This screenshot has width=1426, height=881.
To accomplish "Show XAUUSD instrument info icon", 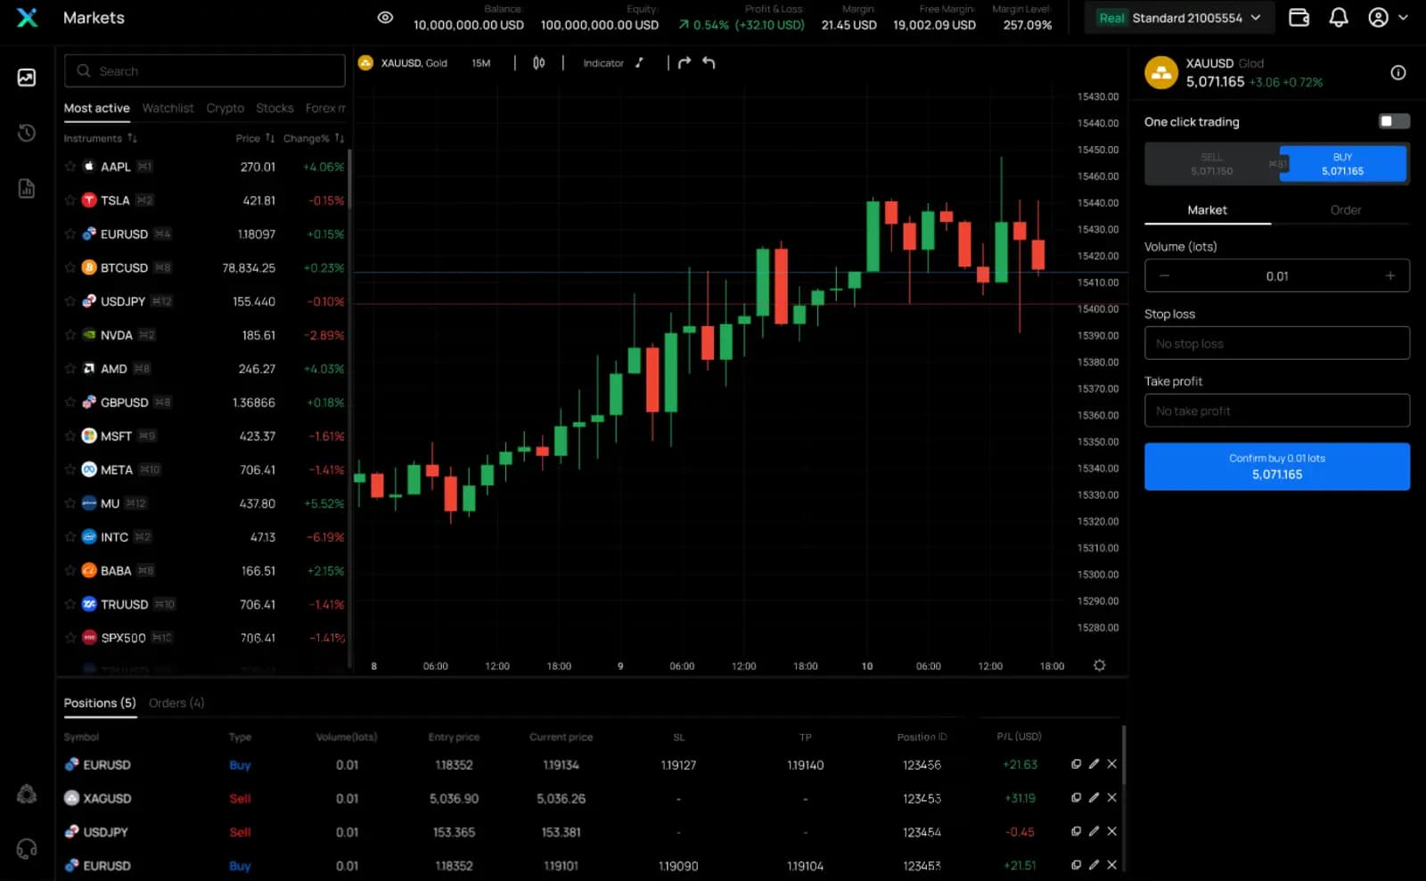I will coord(1398,73).
